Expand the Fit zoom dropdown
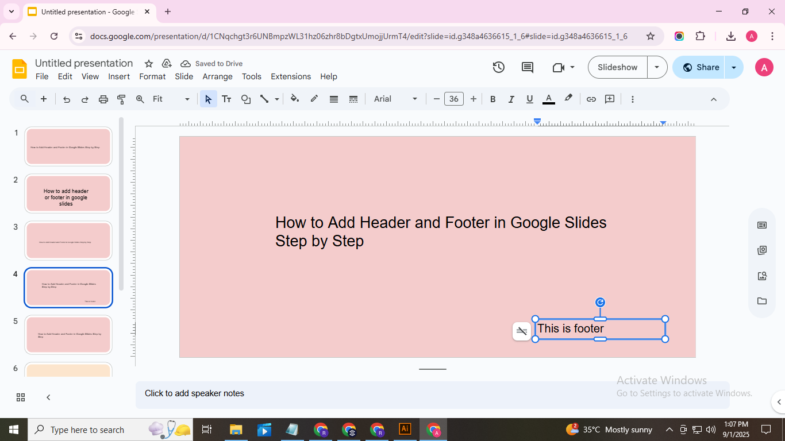This screenshot has width=785, height=441. pos(171,99)
